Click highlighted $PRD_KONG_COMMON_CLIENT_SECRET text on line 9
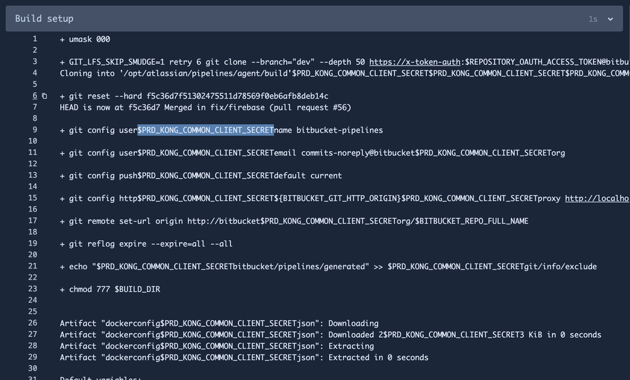The image size is (630, 380). coord(206,130)
